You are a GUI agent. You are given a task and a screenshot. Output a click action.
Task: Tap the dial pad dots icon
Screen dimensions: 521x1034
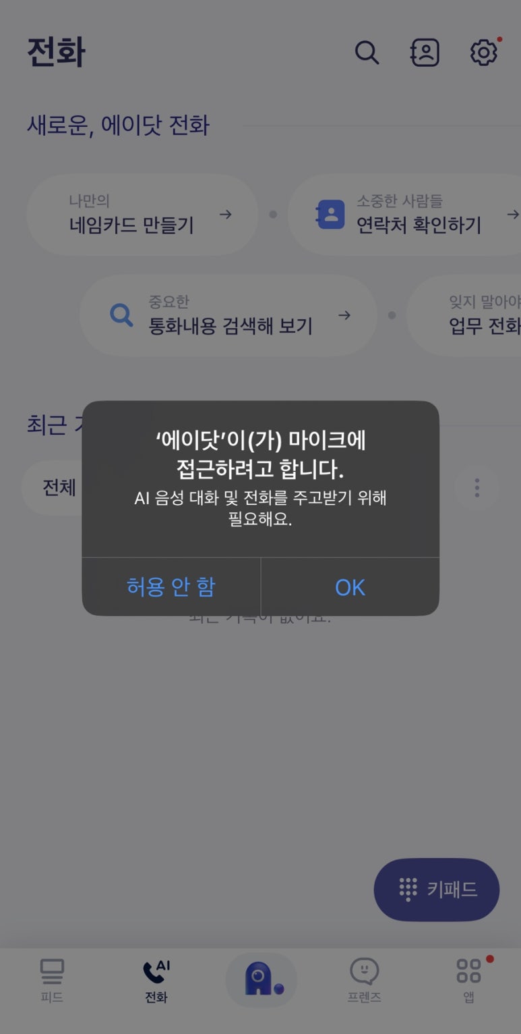coord(408,890)
